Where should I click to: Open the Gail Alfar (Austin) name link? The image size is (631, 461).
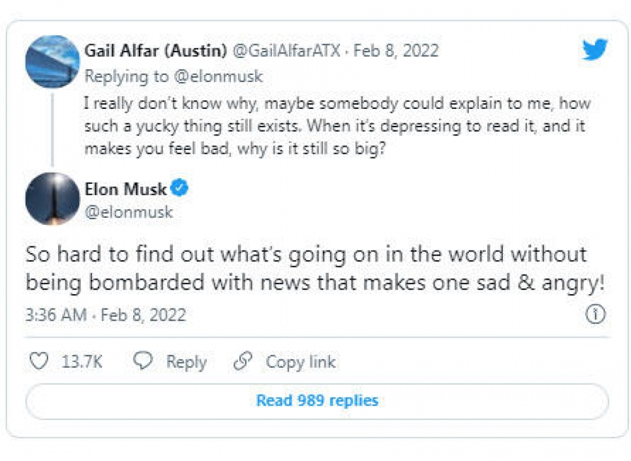click(156, 50)
